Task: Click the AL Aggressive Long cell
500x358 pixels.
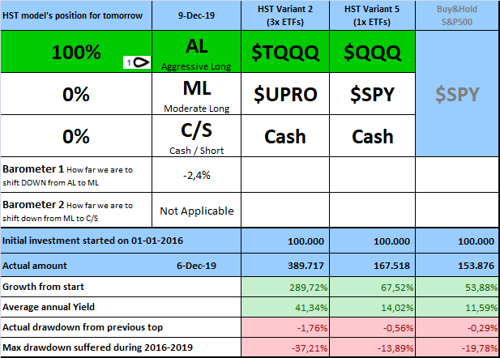Action: [x=196, y=52]
